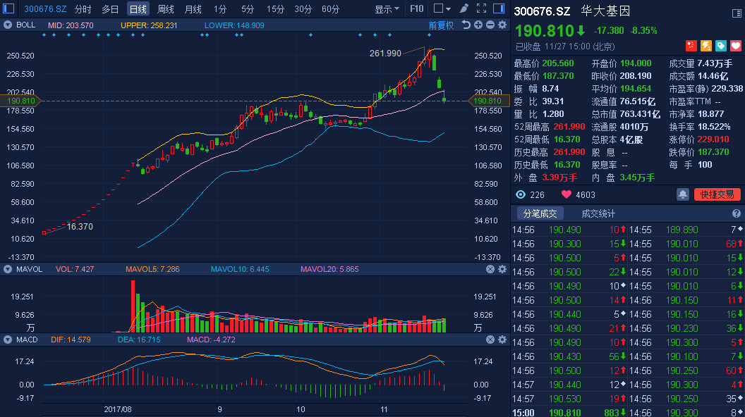745x417 pixels.
Task: Click stock code 300676.SZ in the toolbar
Action: click(45, 9)
